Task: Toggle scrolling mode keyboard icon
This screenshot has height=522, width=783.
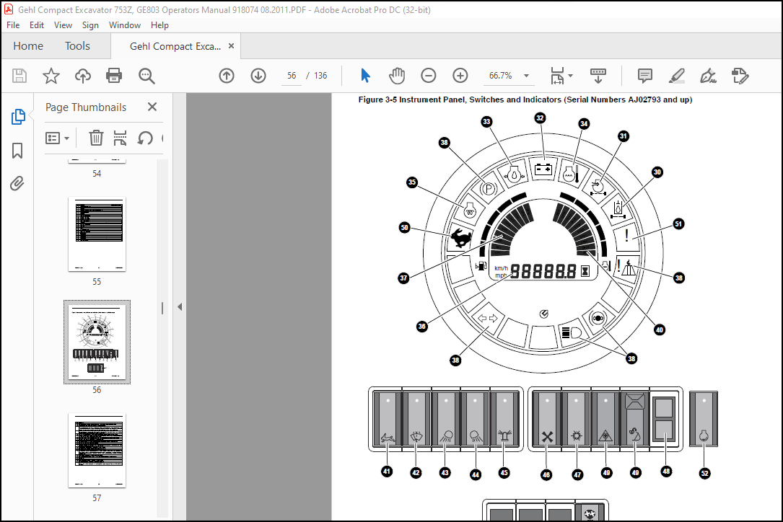Action: pos(598,76)
